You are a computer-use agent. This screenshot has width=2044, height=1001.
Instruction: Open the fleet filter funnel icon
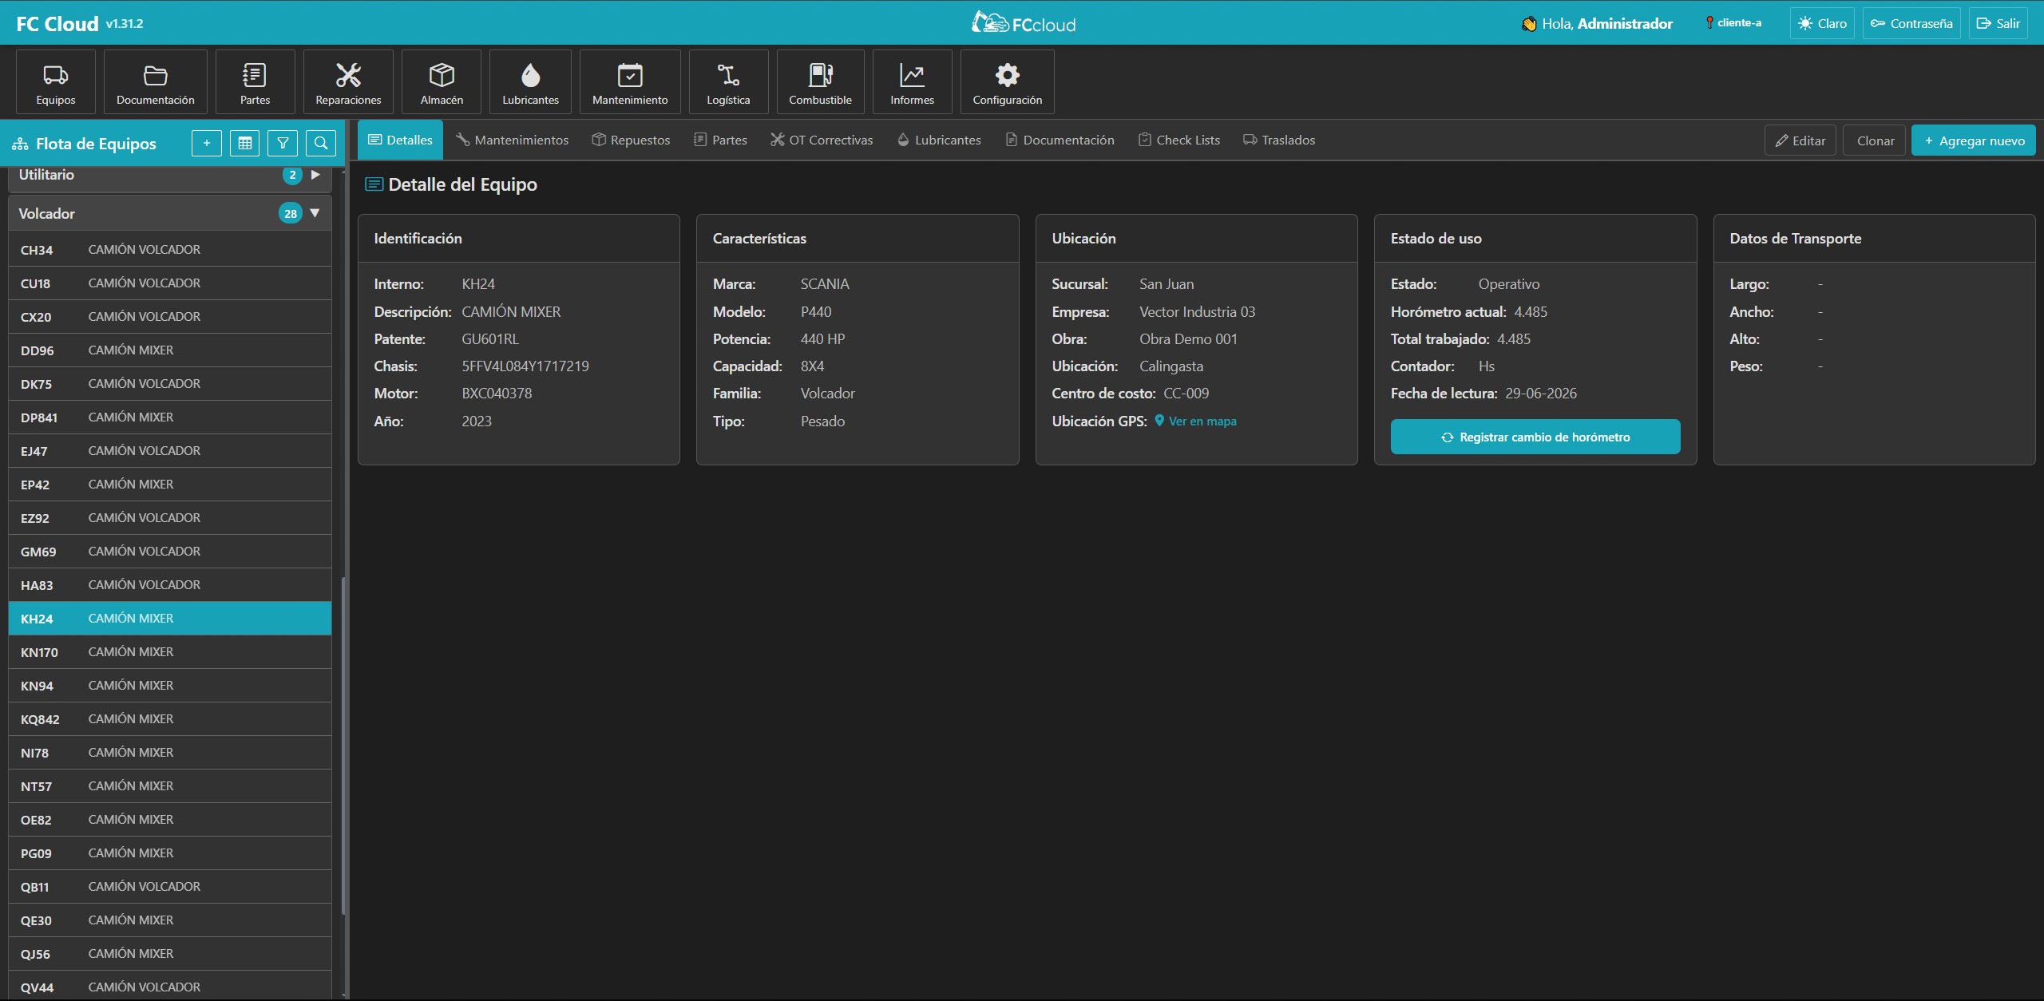pyautogui.click(x=283, y=143)
